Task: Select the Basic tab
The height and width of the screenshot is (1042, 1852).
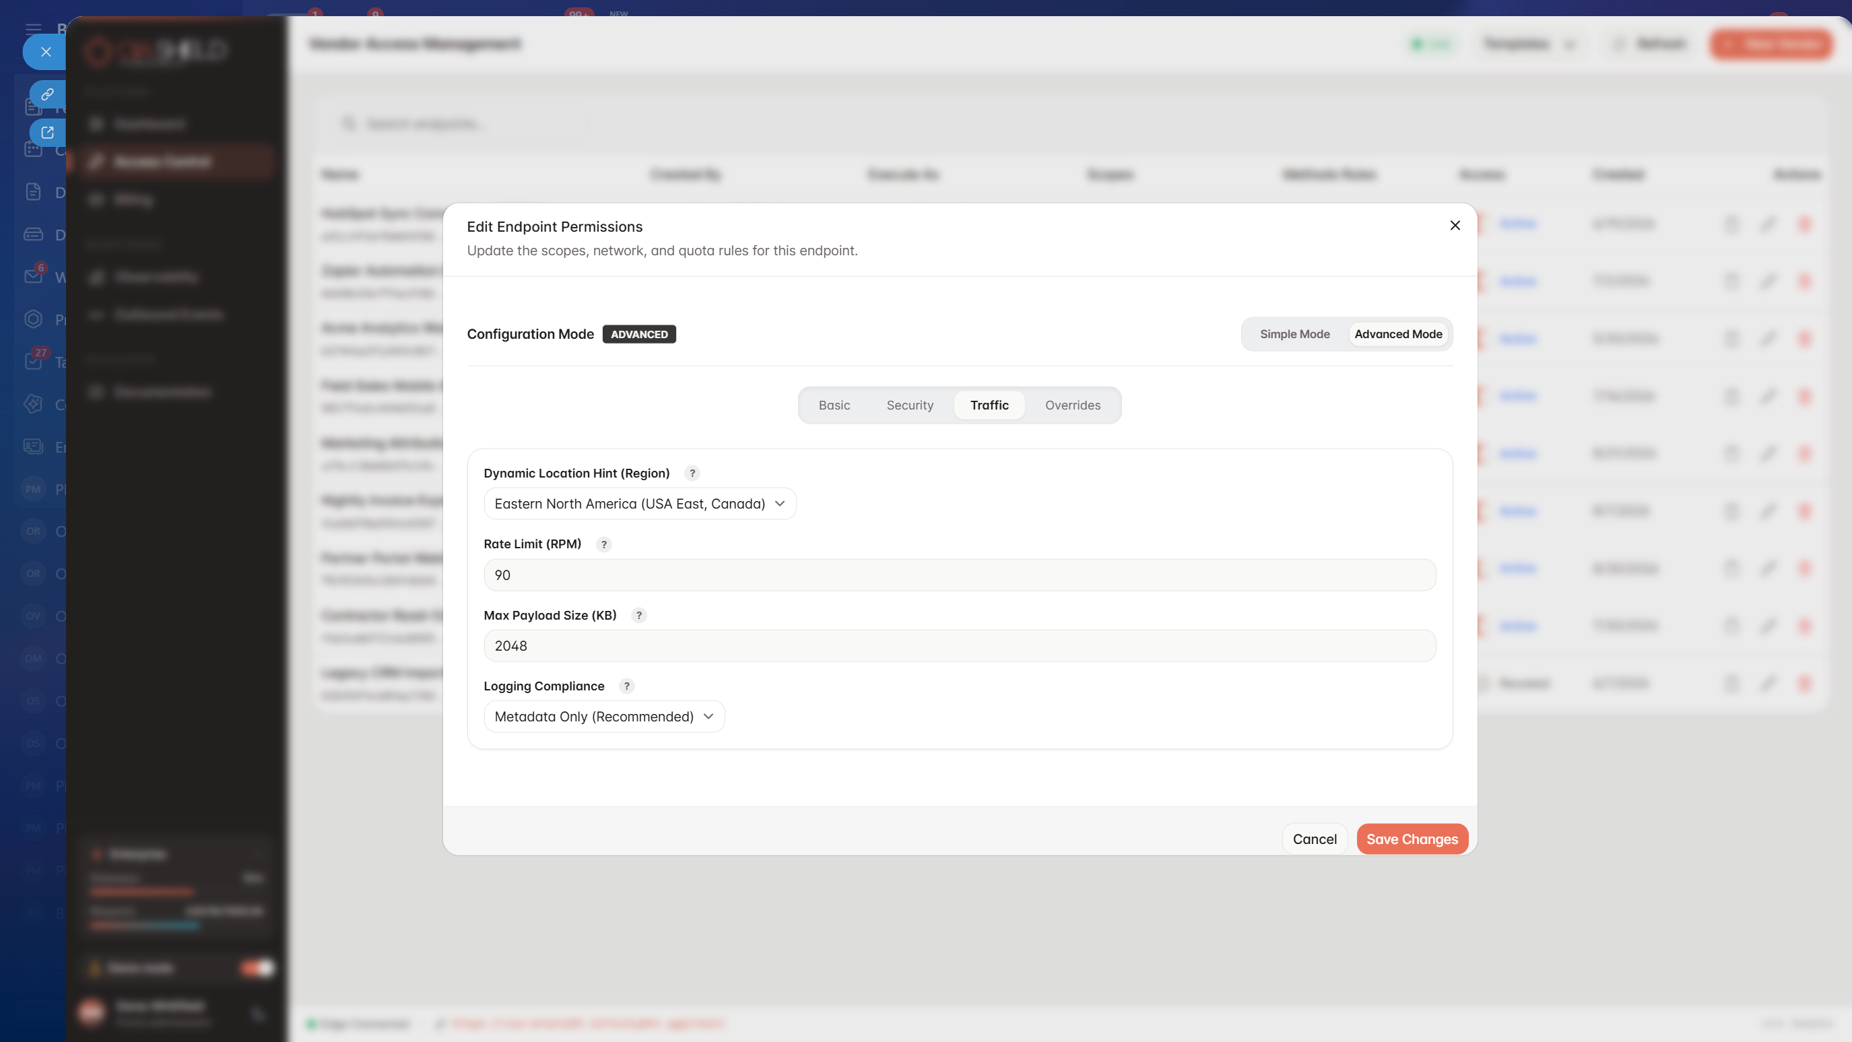Action: (x=834, y=405)
